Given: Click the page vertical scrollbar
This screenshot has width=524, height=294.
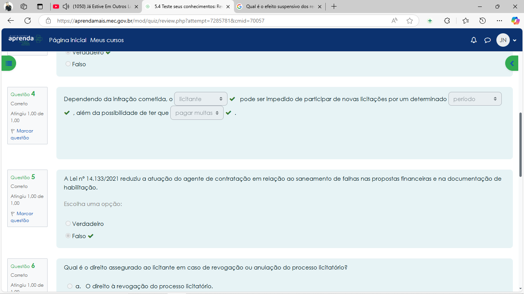Looking at the screenshot, I should (521, 144).
